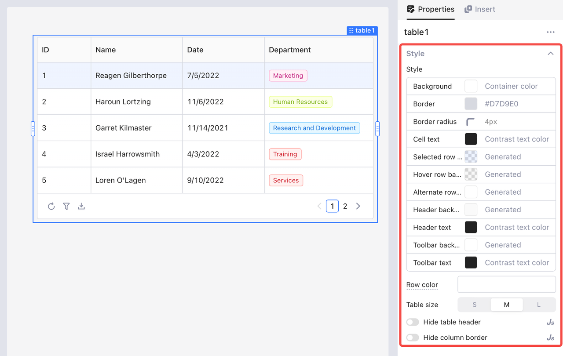Enable Hide column border switch

click(413, 338)
